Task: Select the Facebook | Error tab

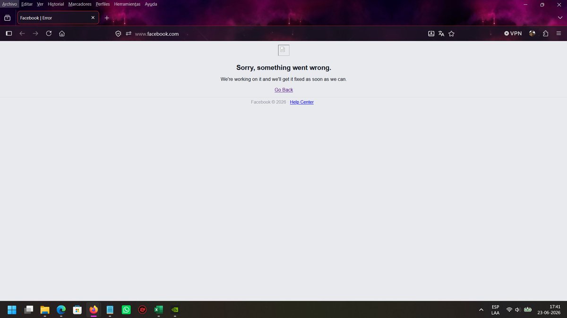Action: coord(58,18)
